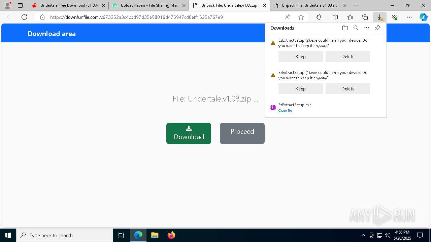Switch to the last Unpack File tab
Image resolution: width=431 pixels, height=242 pixels.
[x=310, y=5]
